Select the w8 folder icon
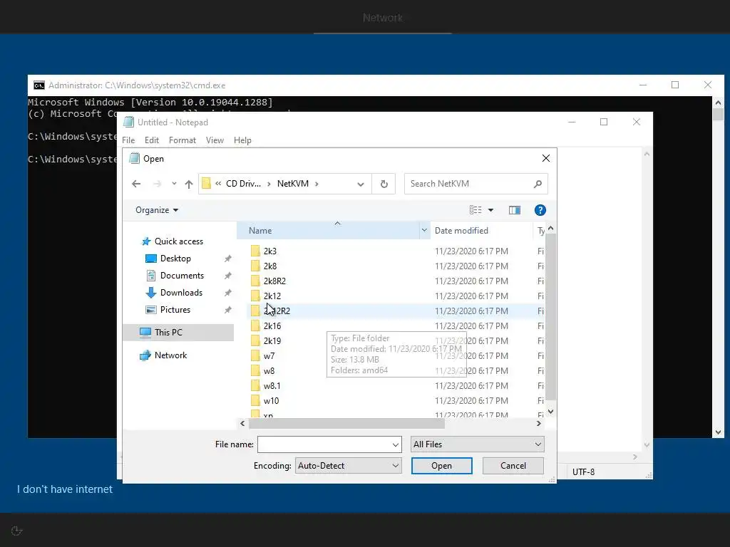The height and width of the screenshot is (547, 730). (255, 370)
